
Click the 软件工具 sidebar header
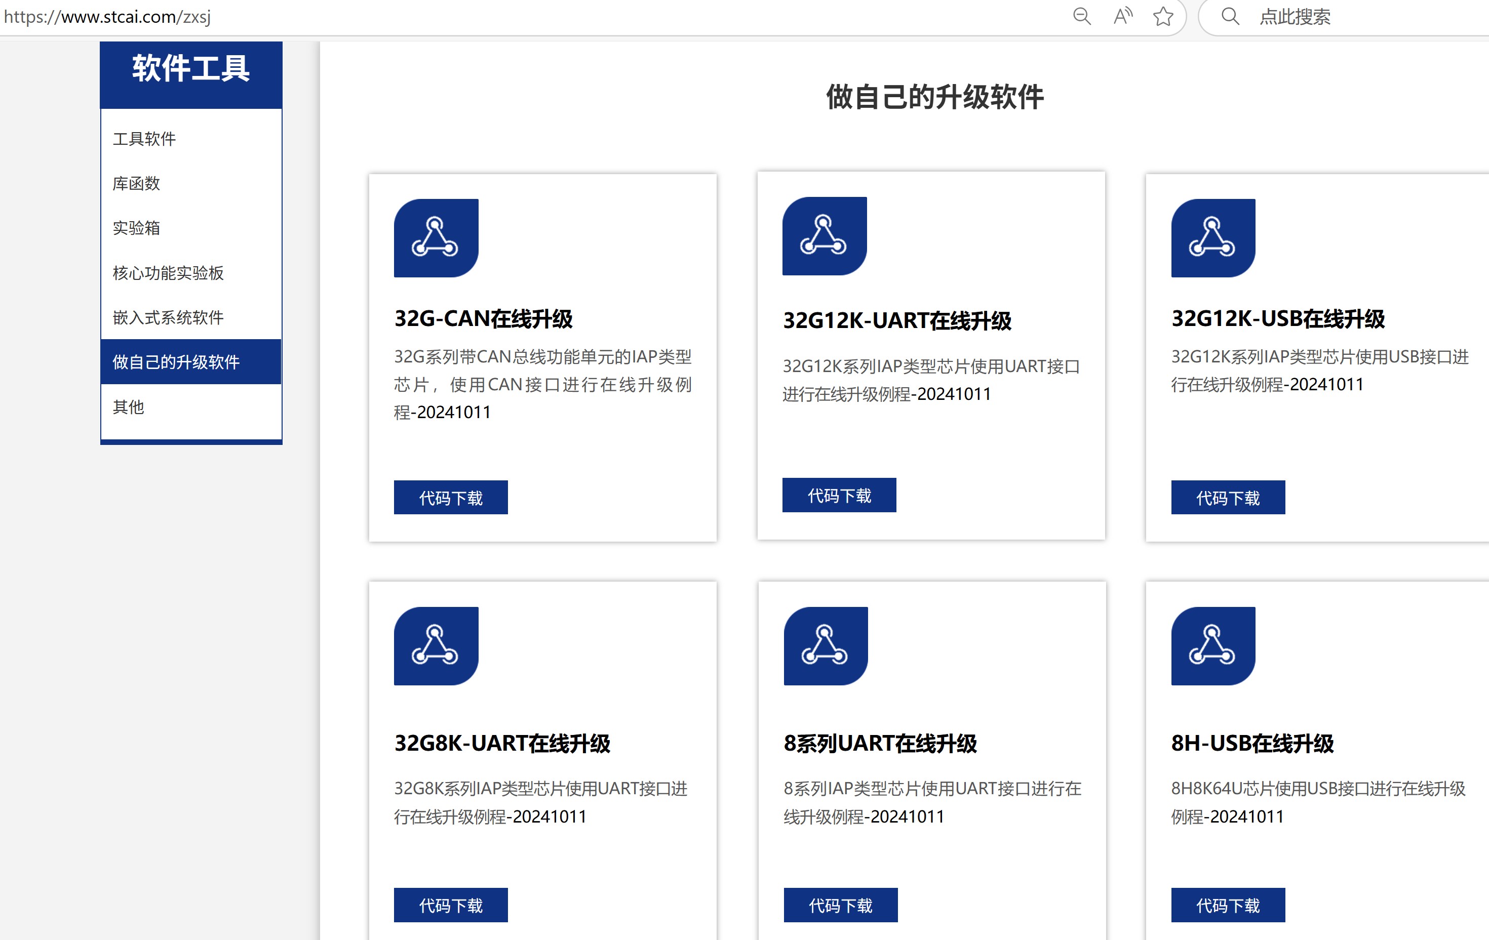tap(191, 67)
